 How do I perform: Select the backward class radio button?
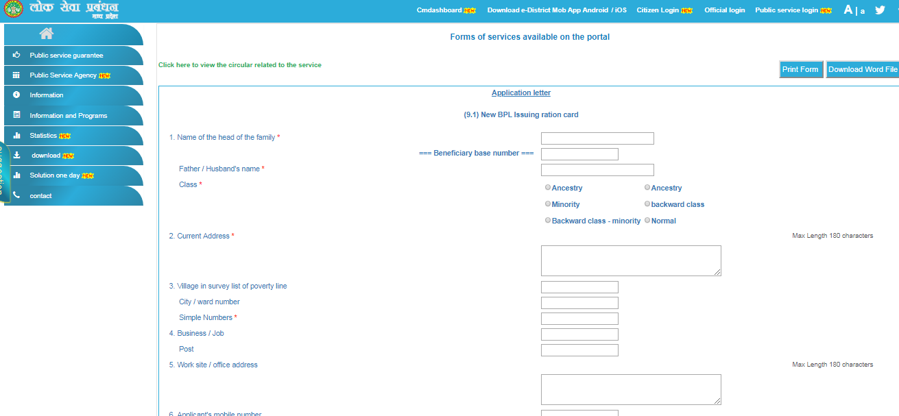pyautogui.click(x=647, y=204)
